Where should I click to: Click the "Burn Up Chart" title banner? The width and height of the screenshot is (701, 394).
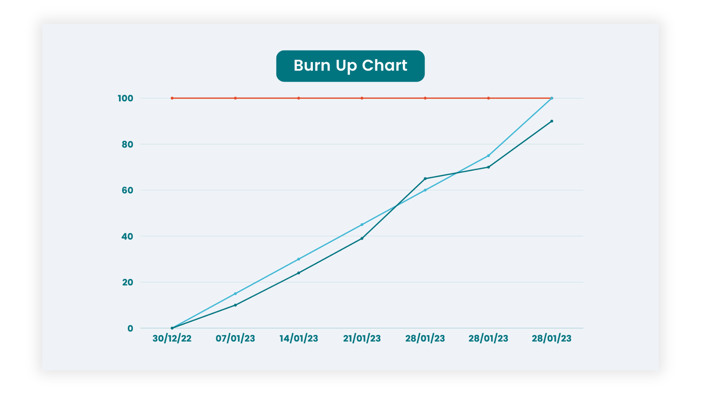[350, 66]
